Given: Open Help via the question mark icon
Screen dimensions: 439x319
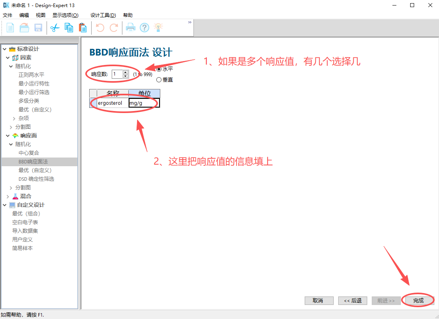Looking at the screenshot, I should [x=144, y=28].
